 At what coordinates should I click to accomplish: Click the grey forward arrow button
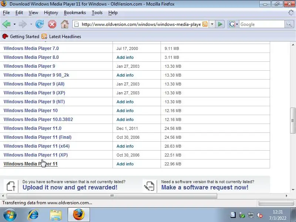click(23, 24)
